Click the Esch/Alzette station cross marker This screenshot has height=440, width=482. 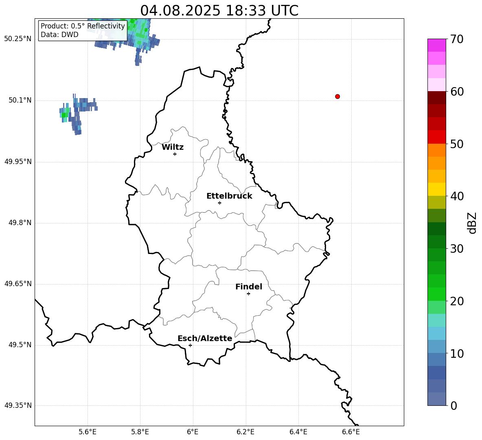(190, 345)
